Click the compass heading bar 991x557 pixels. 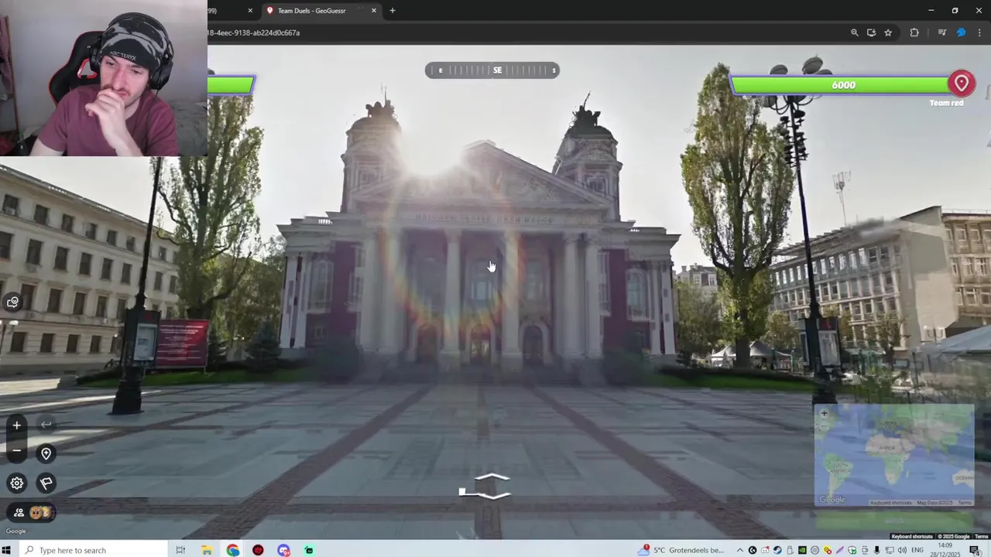[492, 70]
